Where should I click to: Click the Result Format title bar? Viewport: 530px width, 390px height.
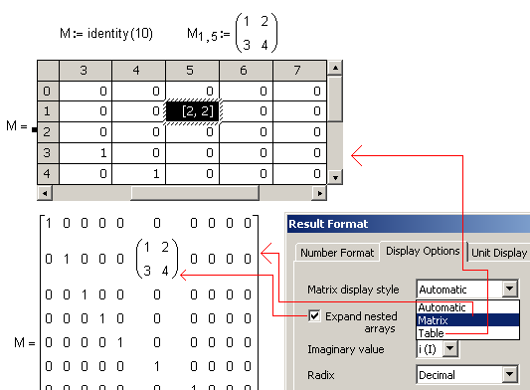(x=409, y=224)
